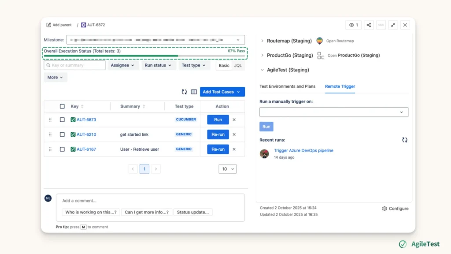The height and width of the screenshot is (254, 451).
Task: Open the Milestone dropdown
Action: pyautogui.click(x=155, y=40)
